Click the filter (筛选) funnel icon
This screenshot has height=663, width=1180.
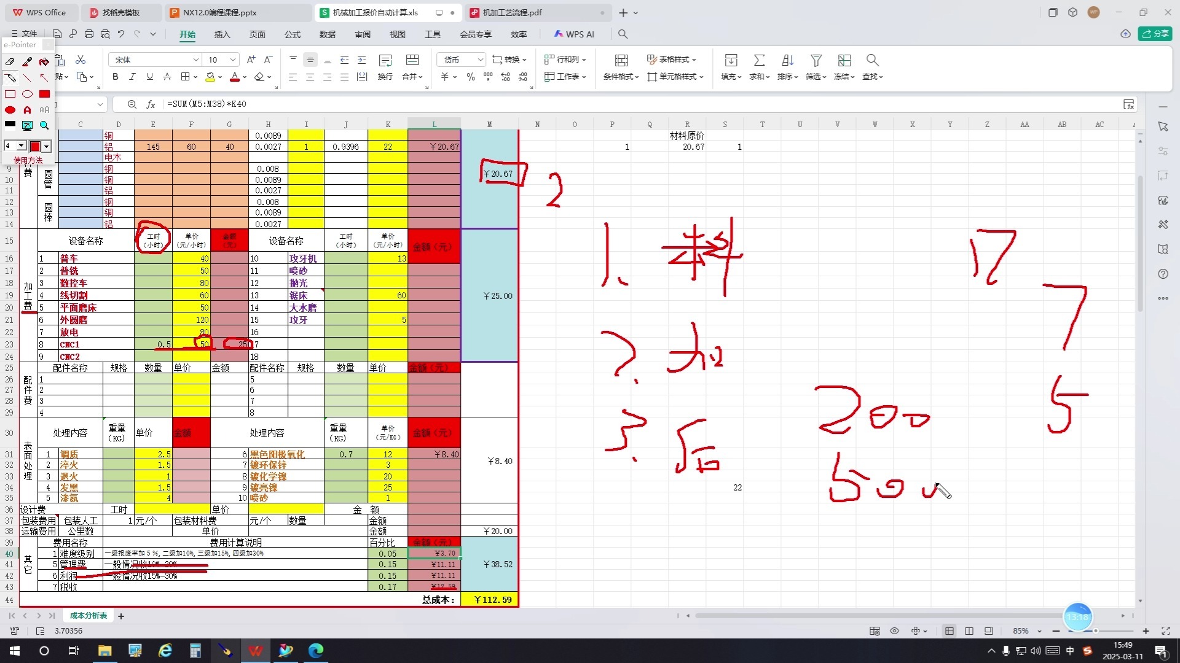(816, 60)
